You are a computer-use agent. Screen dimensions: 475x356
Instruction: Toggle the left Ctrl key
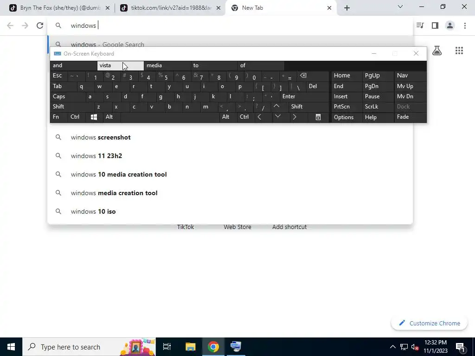pos(77,117)
